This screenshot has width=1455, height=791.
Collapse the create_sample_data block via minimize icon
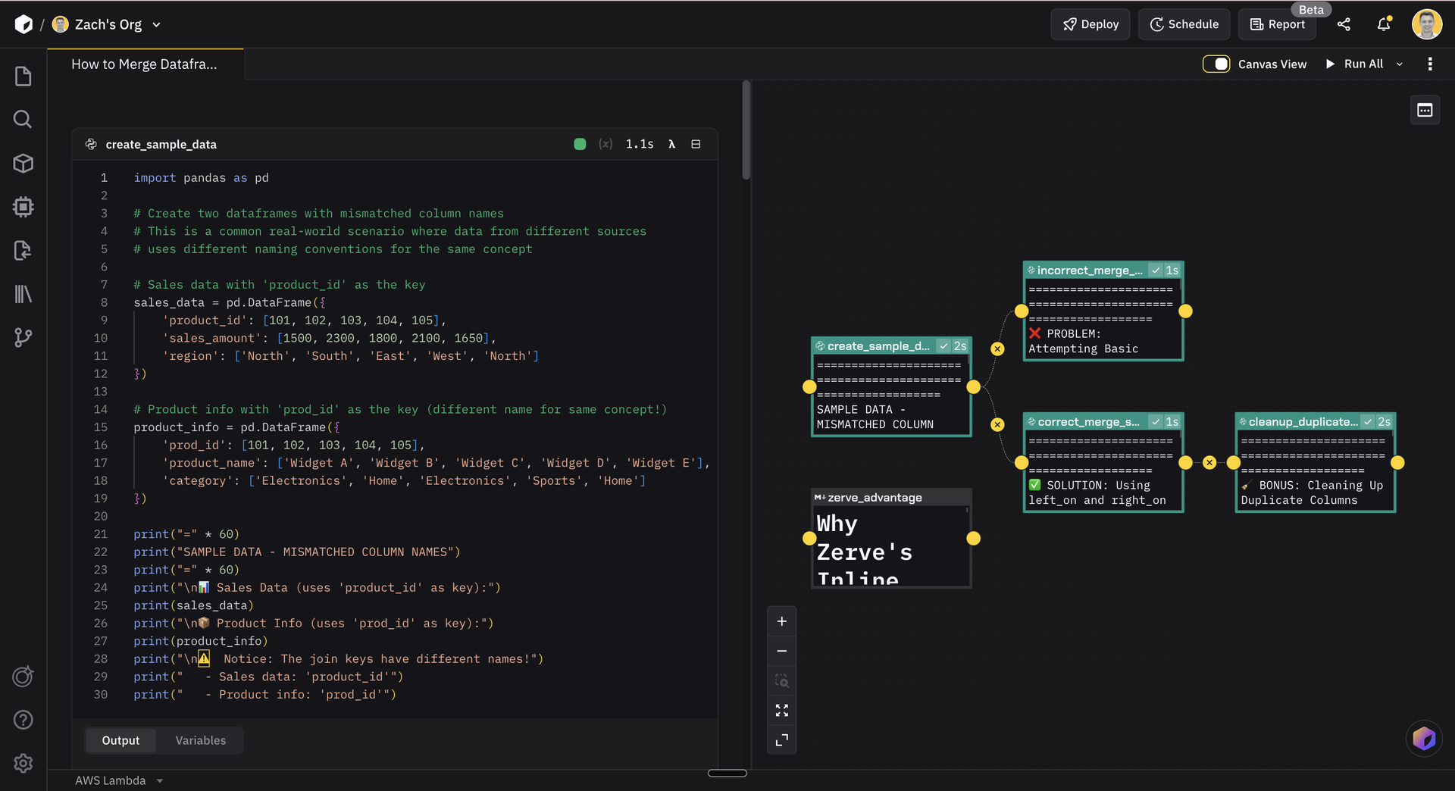(696, 144)
